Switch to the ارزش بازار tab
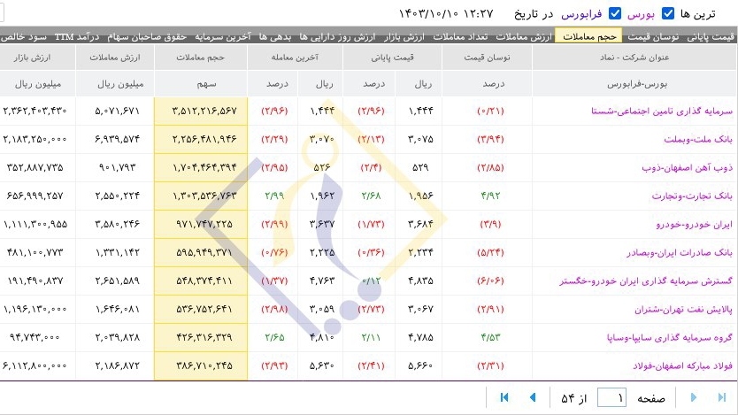 404,36
